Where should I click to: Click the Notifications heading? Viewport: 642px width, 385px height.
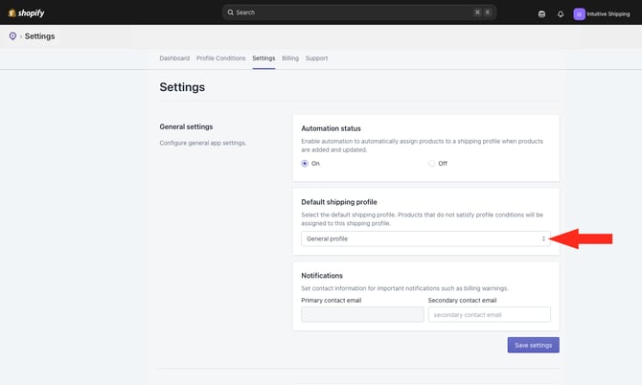click(322, 276)
